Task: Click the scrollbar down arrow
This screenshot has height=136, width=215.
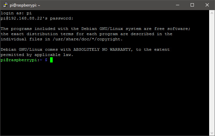Action: [212, 133]
